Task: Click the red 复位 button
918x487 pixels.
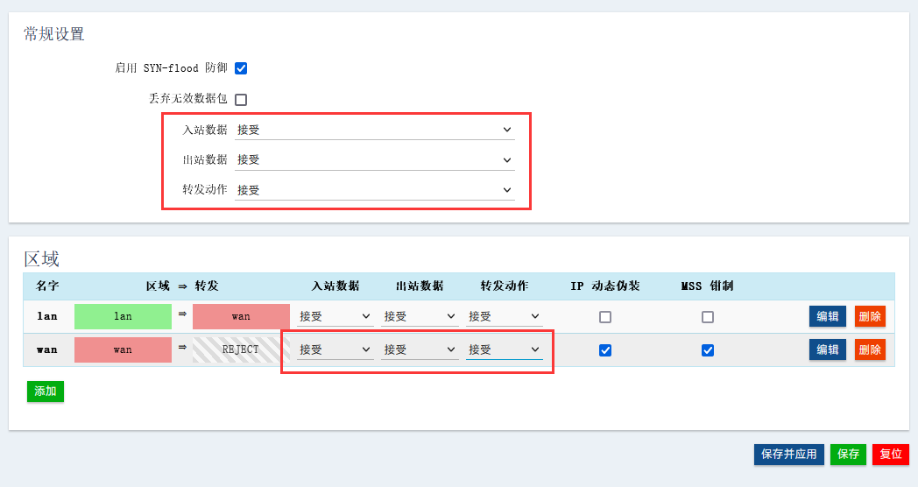Action: [x=891, y=455]
